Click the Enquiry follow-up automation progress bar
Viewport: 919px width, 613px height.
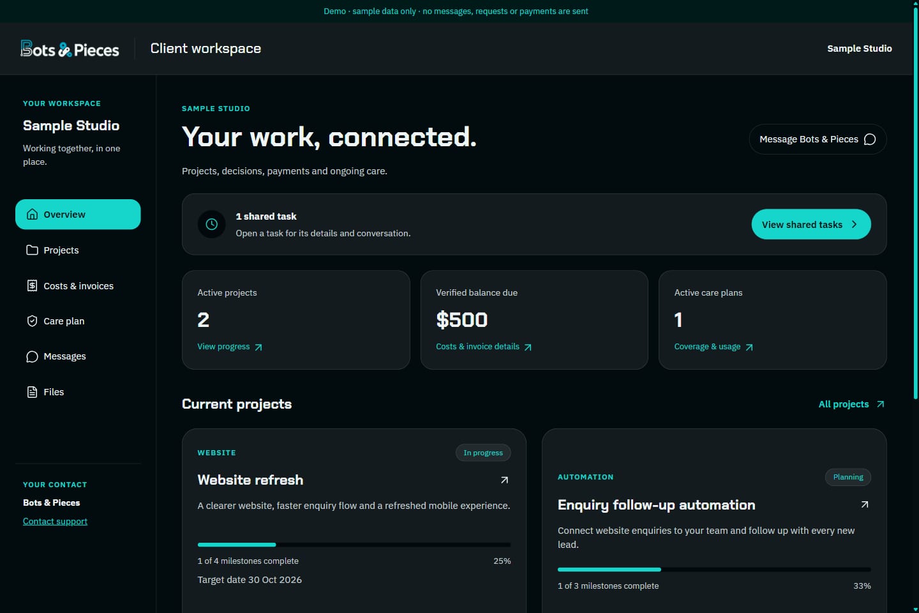[714, 569]
